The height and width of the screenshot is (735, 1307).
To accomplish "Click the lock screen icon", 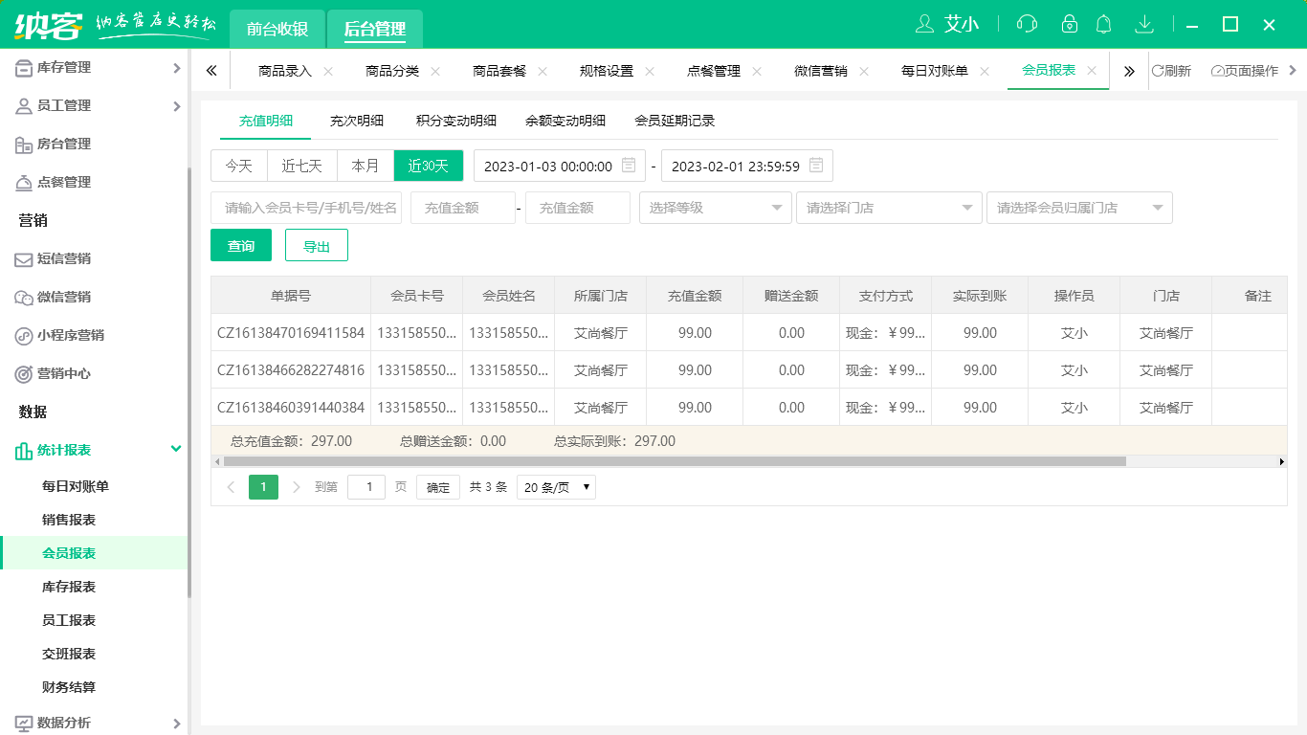I will 1069,24.
